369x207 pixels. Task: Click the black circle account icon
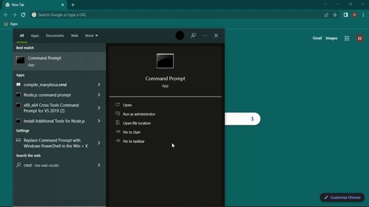click(x=180, y=36)
